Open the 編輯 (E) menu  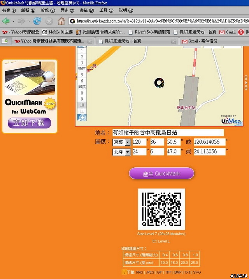(x=28, y=11)
